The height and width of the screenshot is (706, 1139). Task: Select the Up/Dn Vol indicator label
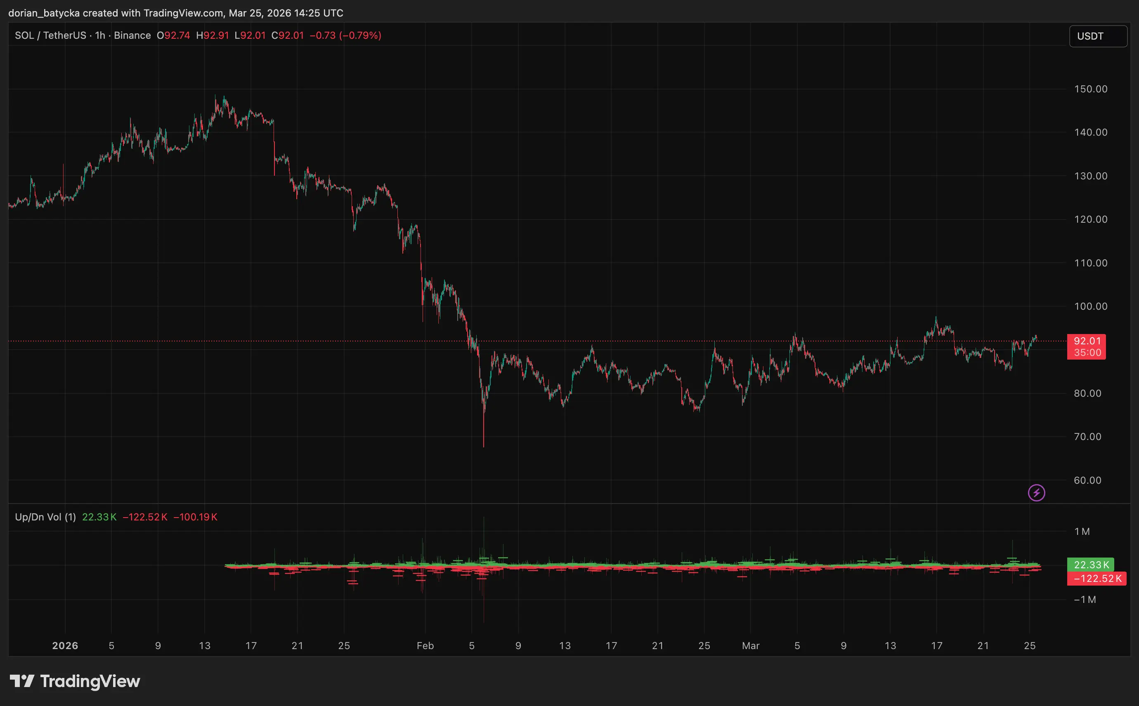[45, 517]
